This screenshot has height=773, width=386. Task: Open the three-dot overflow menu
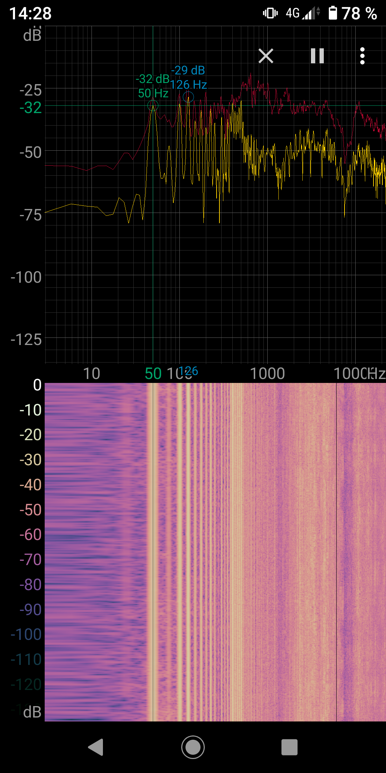(x=362, y=56)
